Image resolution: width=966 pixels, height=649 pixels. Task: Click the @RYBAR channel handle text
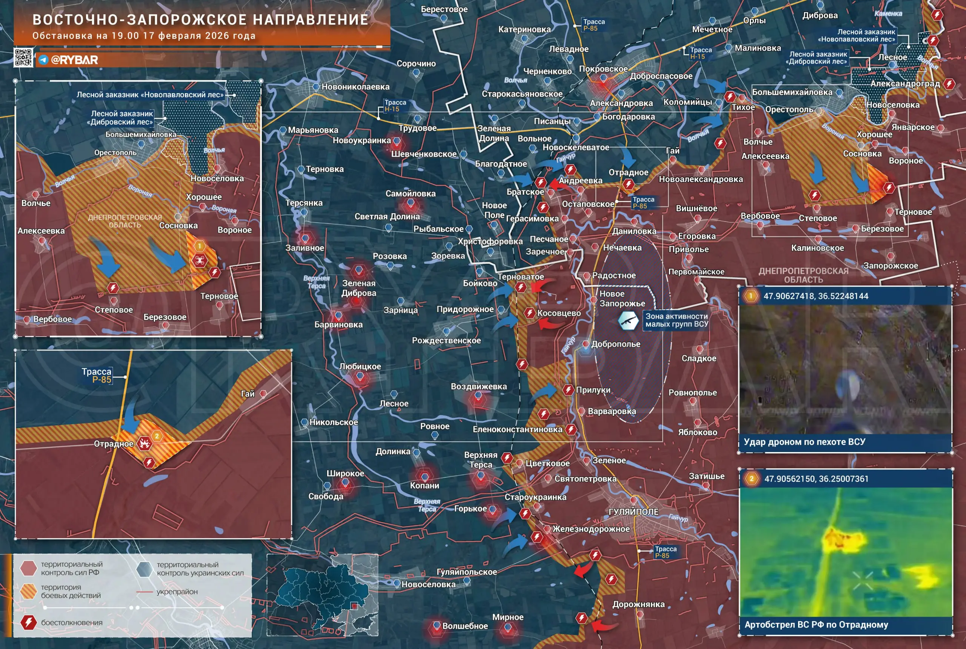[74, 60]
